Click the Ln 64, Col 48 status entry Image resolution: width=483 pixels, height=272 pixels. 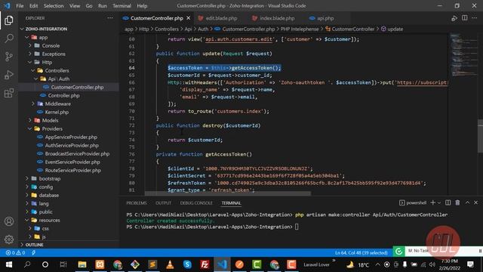[361, 252]
